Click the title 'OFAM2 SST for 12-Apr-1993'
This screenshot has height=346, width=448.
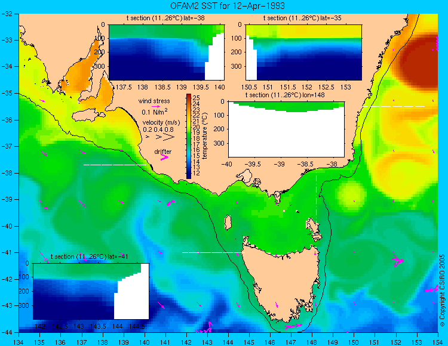(x=228, y=5)
